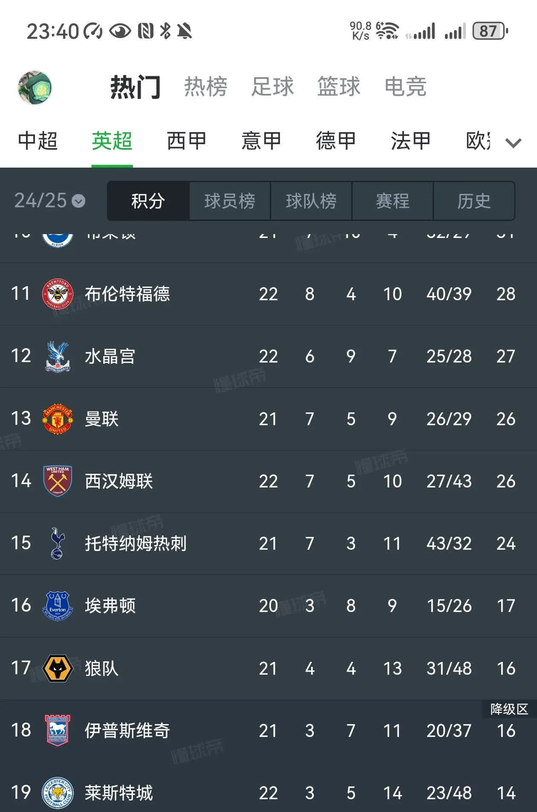Go to the 足球 top section
This screenshot has height=812, width=537.
272,87
